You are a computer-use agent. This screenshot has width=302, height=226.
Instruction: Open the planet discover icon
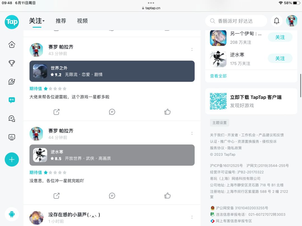coord(12,82)
